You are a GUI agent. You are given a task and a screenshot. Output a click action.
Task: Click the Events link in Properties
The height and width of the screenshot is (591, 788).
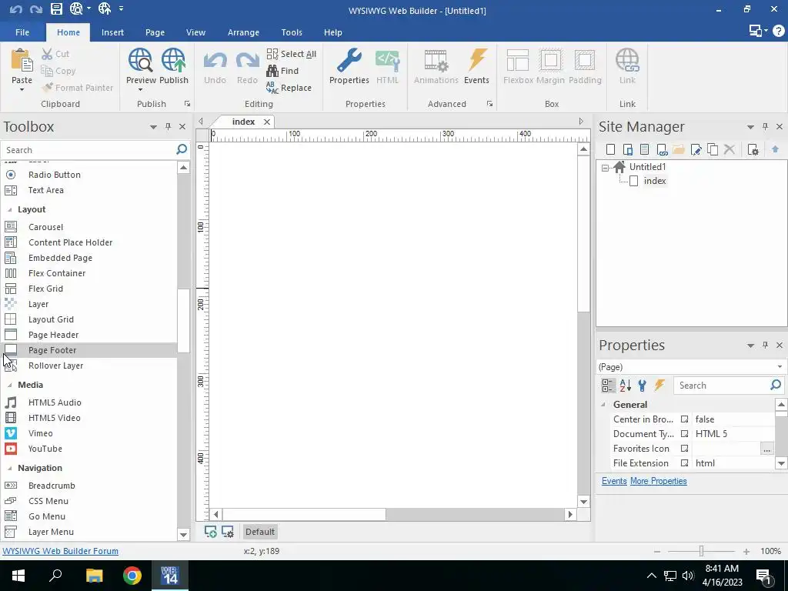[x=614, y=481]
